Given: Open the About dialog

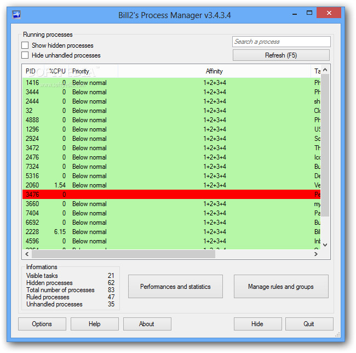Looking at the screenshot, I should tap(147, 324).
